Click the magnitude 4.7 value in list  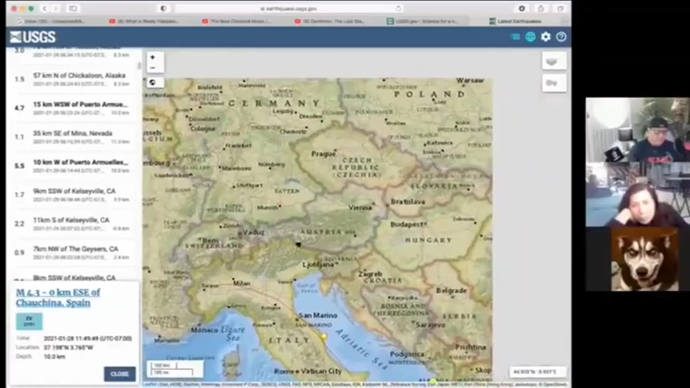(19, 108)
